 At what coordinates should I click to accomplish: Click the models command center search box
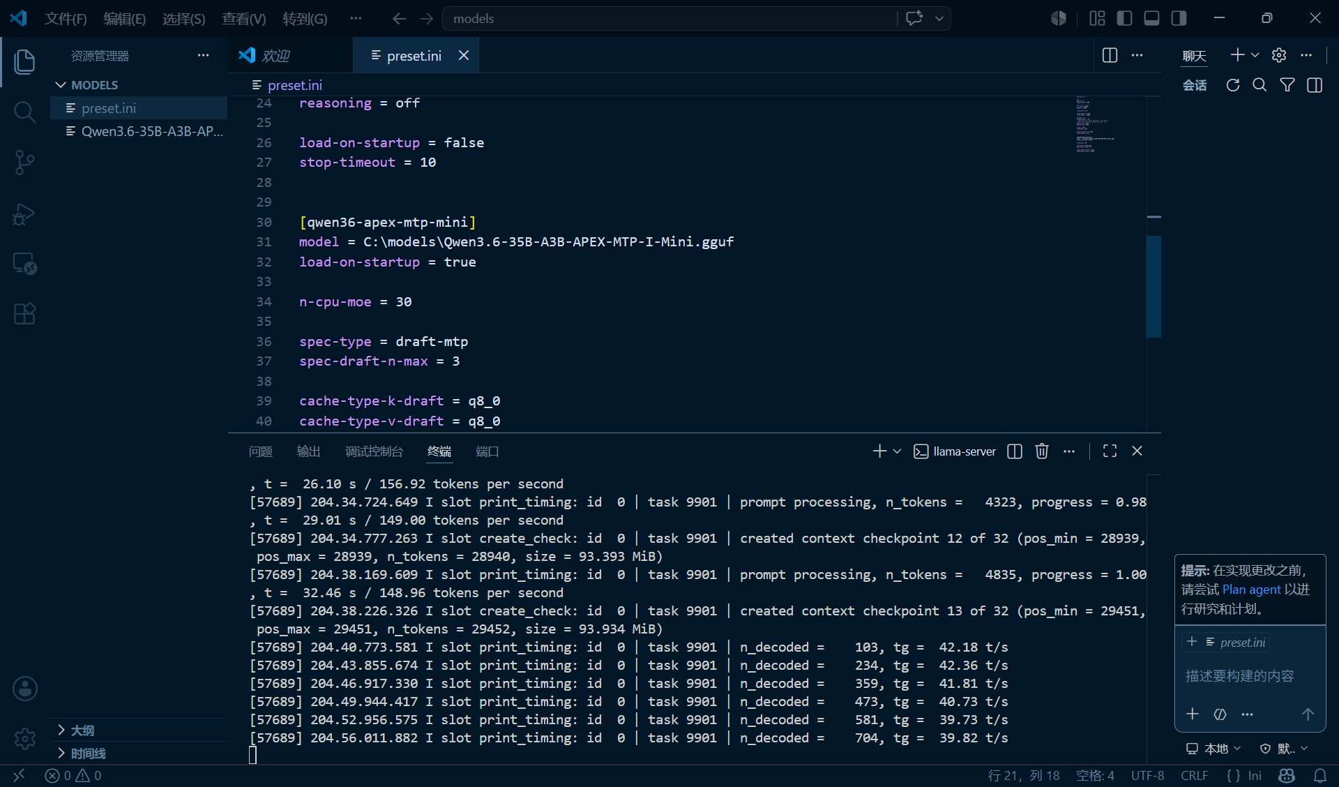coord(669,19)
